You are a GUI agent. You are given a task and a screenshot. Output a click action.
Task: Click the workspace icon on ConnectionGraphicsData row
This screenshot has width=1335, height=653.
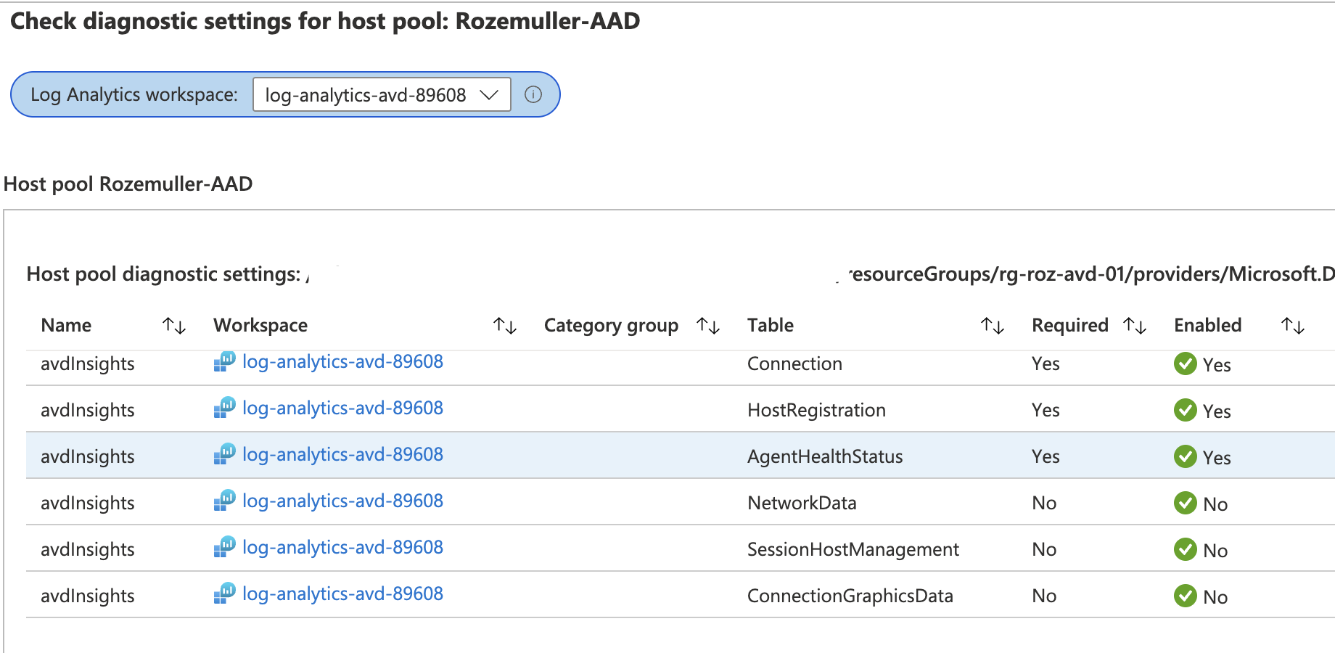tap(226, 594)
